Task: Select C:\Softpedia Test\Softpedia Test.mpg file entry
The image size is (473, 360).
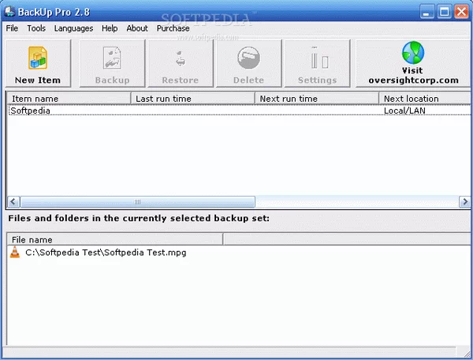Action: 106,253
